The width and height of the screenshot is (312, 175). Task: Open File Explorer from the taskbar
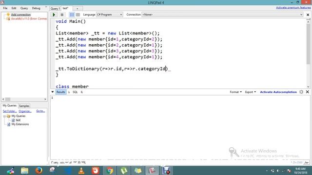[x=24, y=171]
